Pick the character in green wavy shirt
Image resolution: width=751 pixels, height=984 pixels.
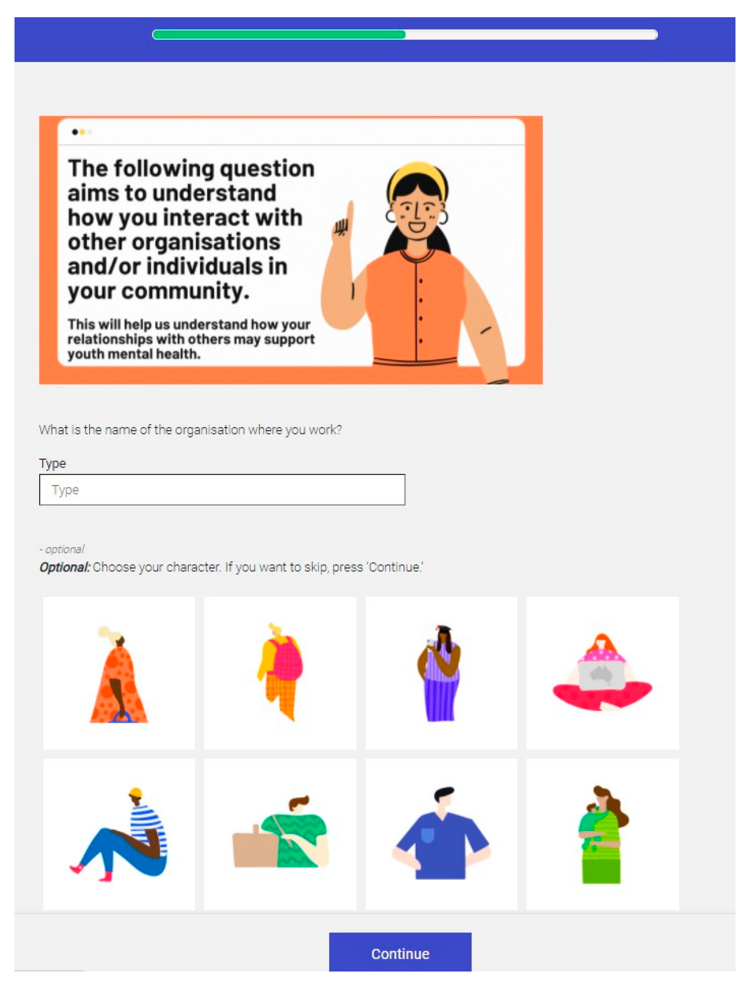click(280, 834)
